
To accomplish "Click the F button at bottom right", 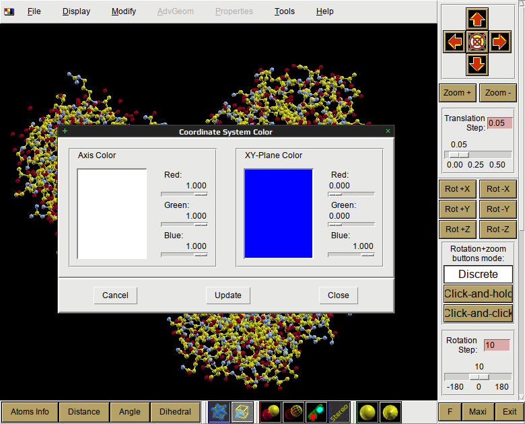I will pos(450,412).
